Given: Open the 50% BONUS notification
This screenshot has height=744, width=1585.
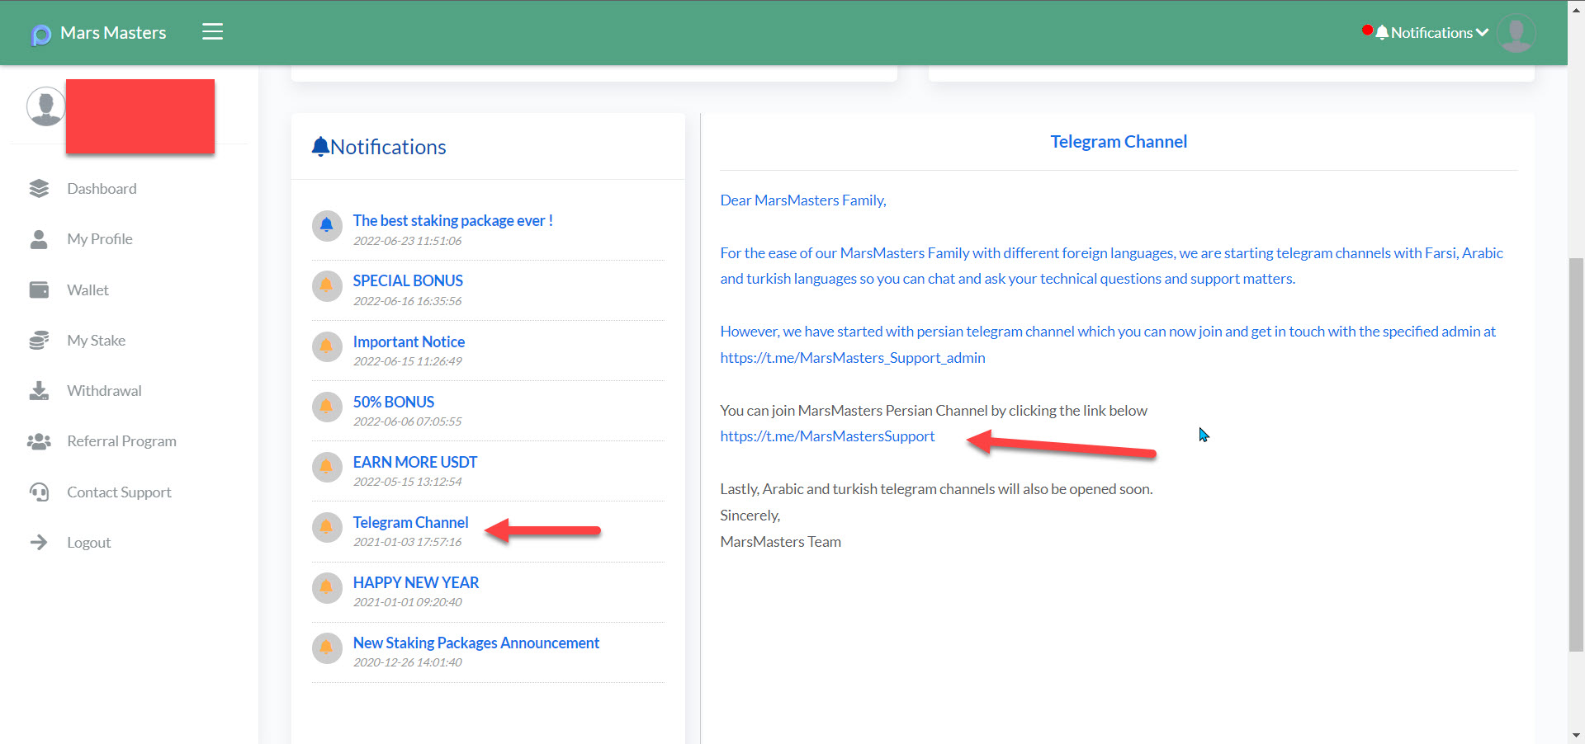Looking at the screenshot, I should [394, 402].
